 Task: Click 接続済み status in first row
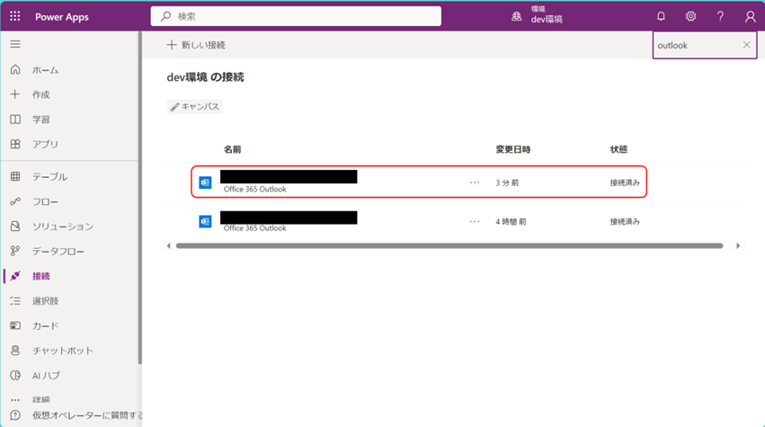pos(625,182)
